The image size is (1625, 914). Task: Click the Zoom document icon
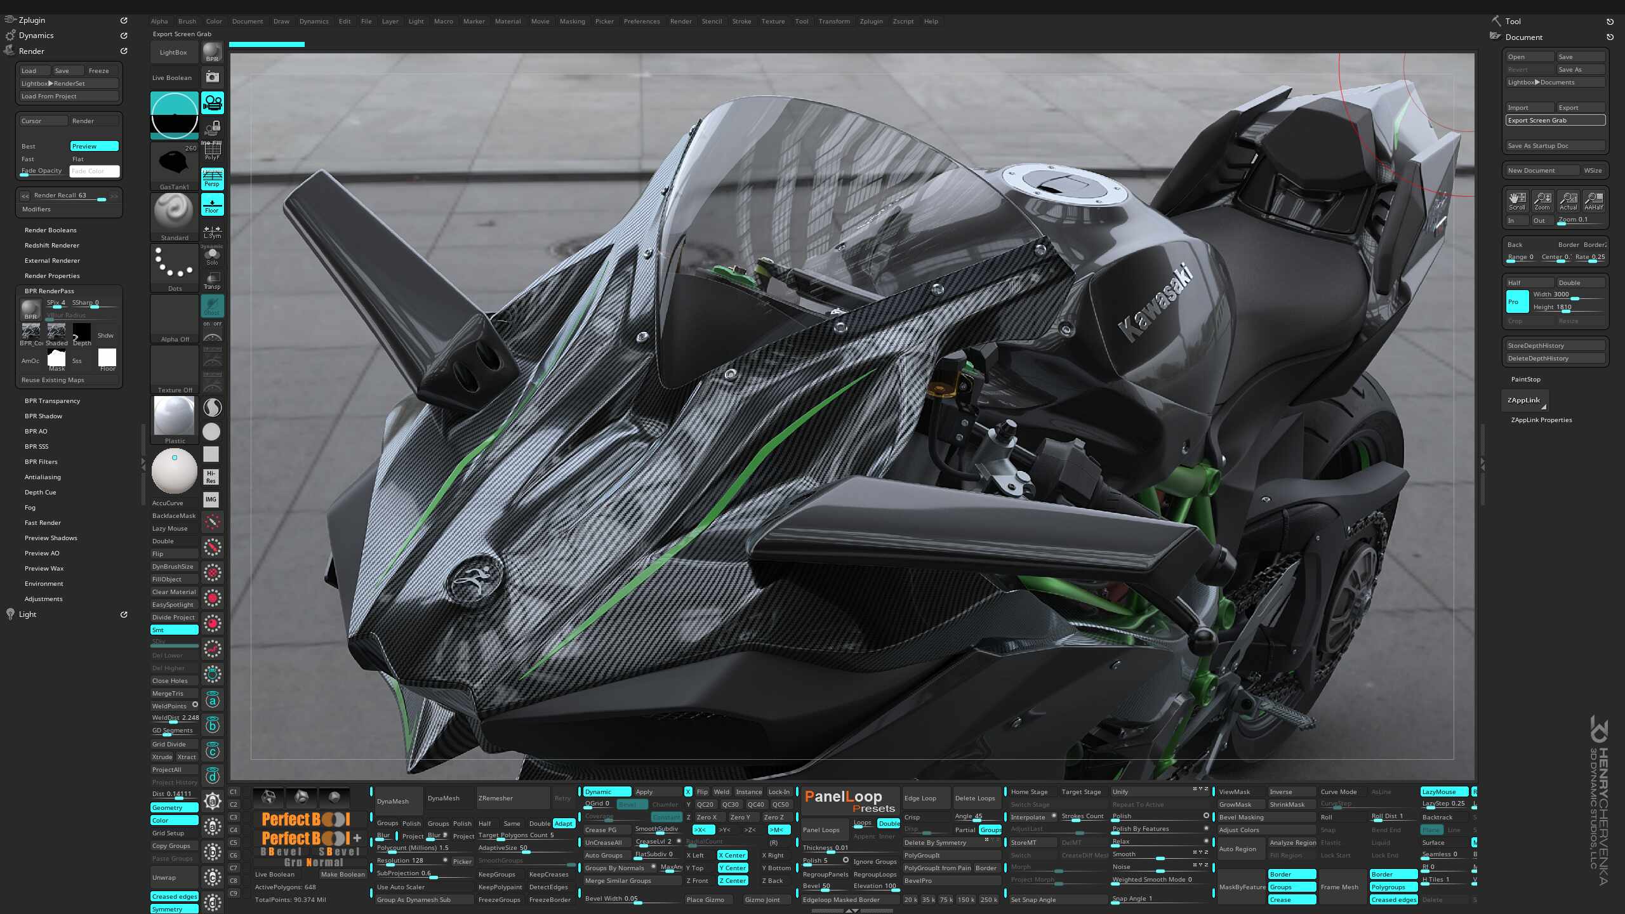[1542, 201]
